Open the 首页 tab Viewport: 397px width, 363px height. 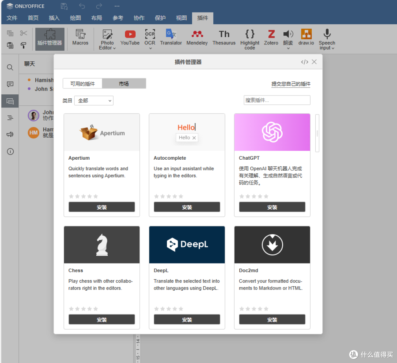(x=33, y=18)
